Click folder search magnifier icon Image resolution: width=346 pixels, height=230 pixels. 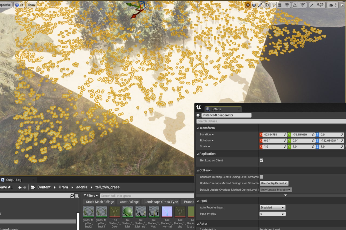72,196
